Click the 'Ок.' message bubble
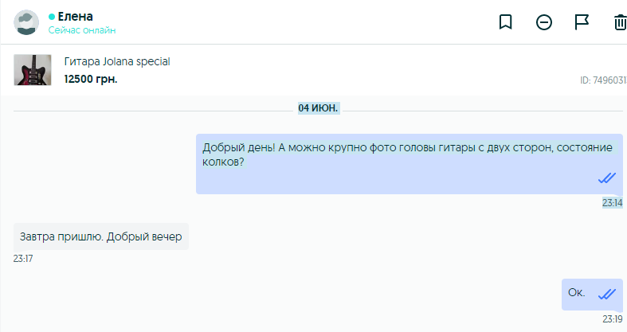Viewport: 627px width, 332px height. 592,295
